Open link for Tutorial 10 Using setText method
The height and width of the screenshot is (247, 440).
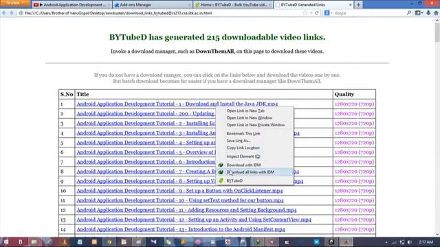tap(180, 200)
